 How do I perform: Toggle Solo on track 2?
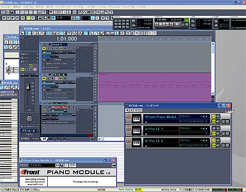(x=48, y=78)
